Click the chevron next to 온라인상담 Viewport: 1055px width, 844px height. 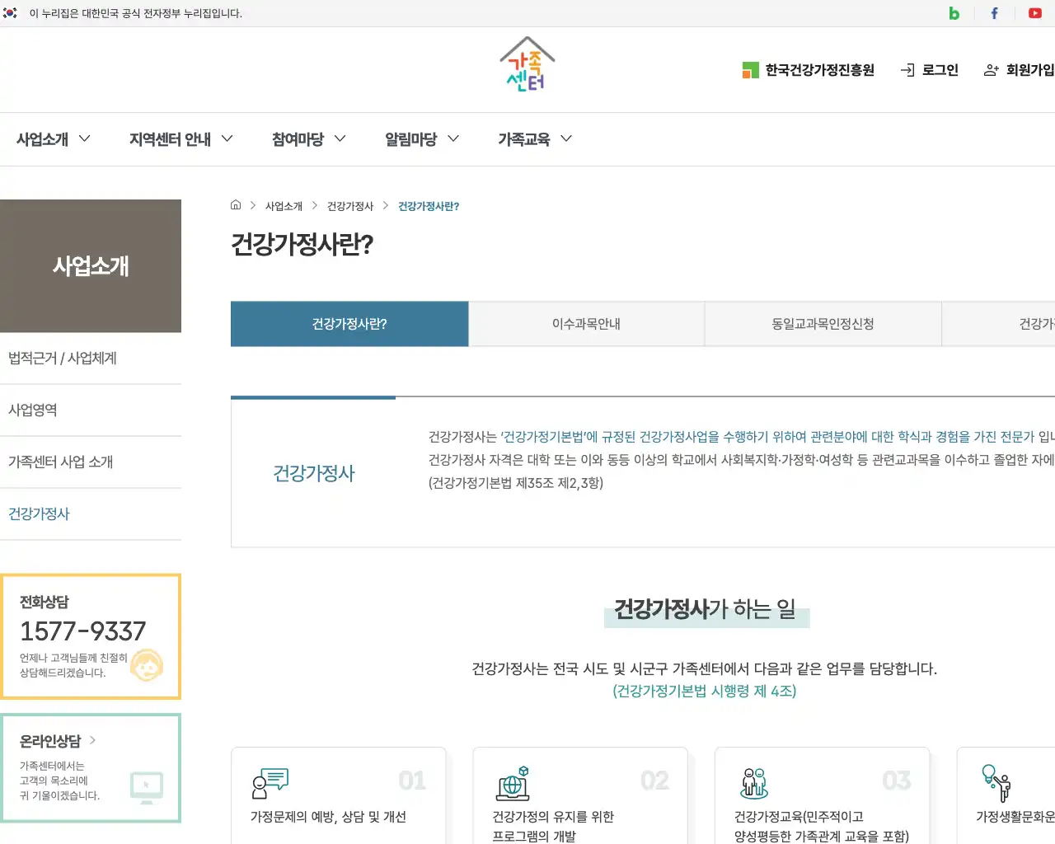tap(92, 740)
